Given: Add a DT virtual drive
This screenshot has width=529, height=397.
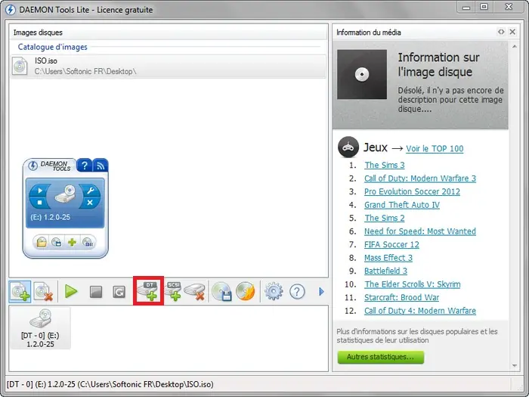Looking at the screenshot, I should tap(148, 290).
